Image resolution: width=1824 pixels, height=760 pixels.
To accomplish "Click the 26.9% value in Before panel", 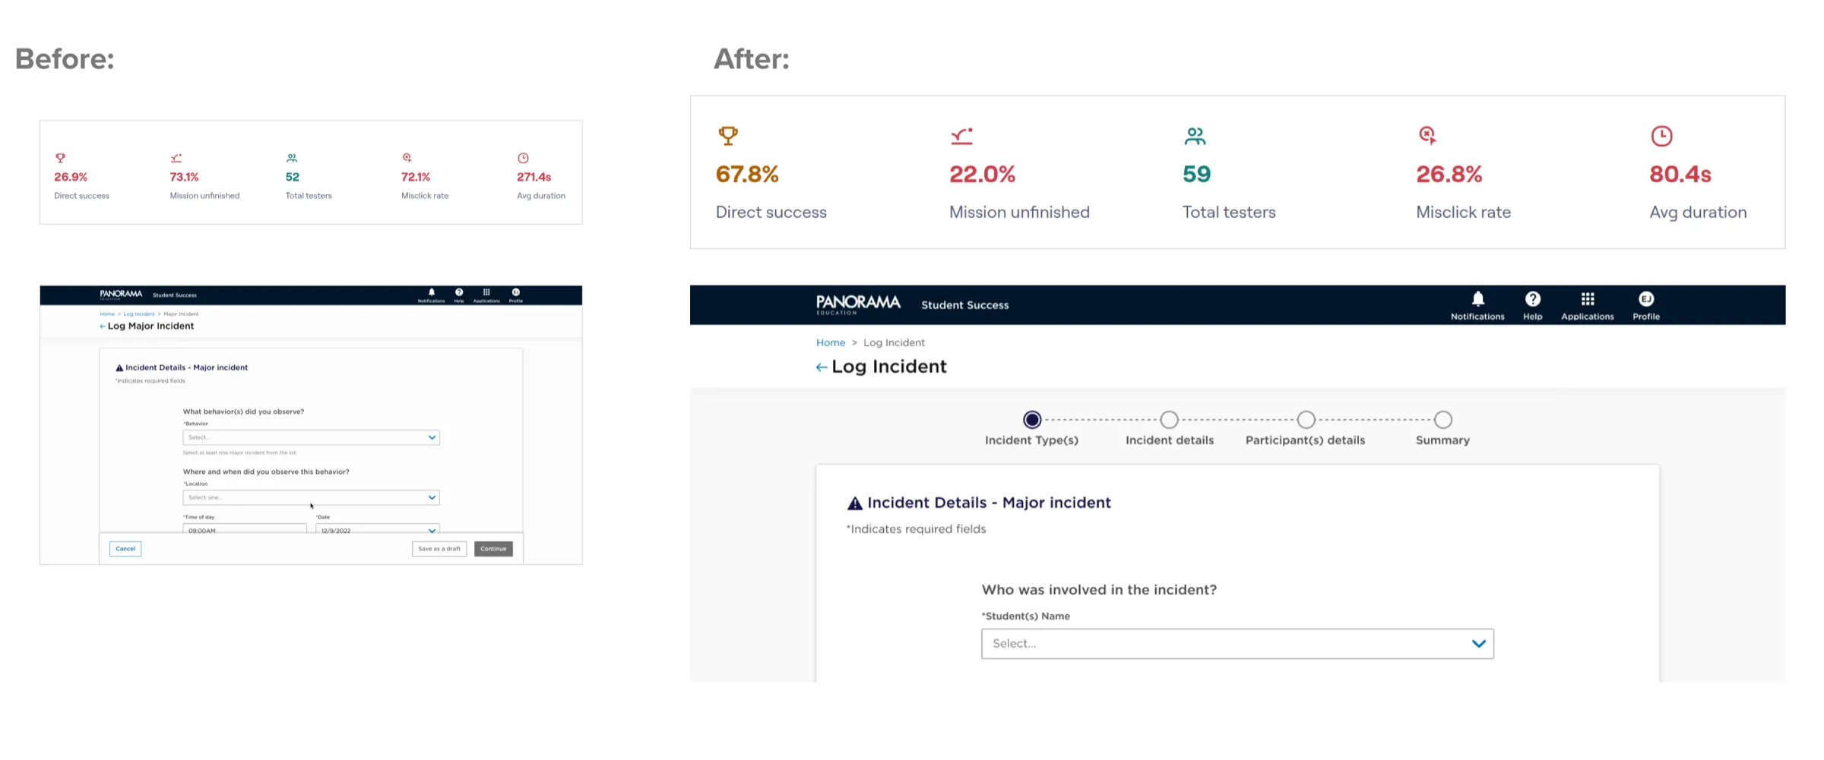I will tap(71, 177).
